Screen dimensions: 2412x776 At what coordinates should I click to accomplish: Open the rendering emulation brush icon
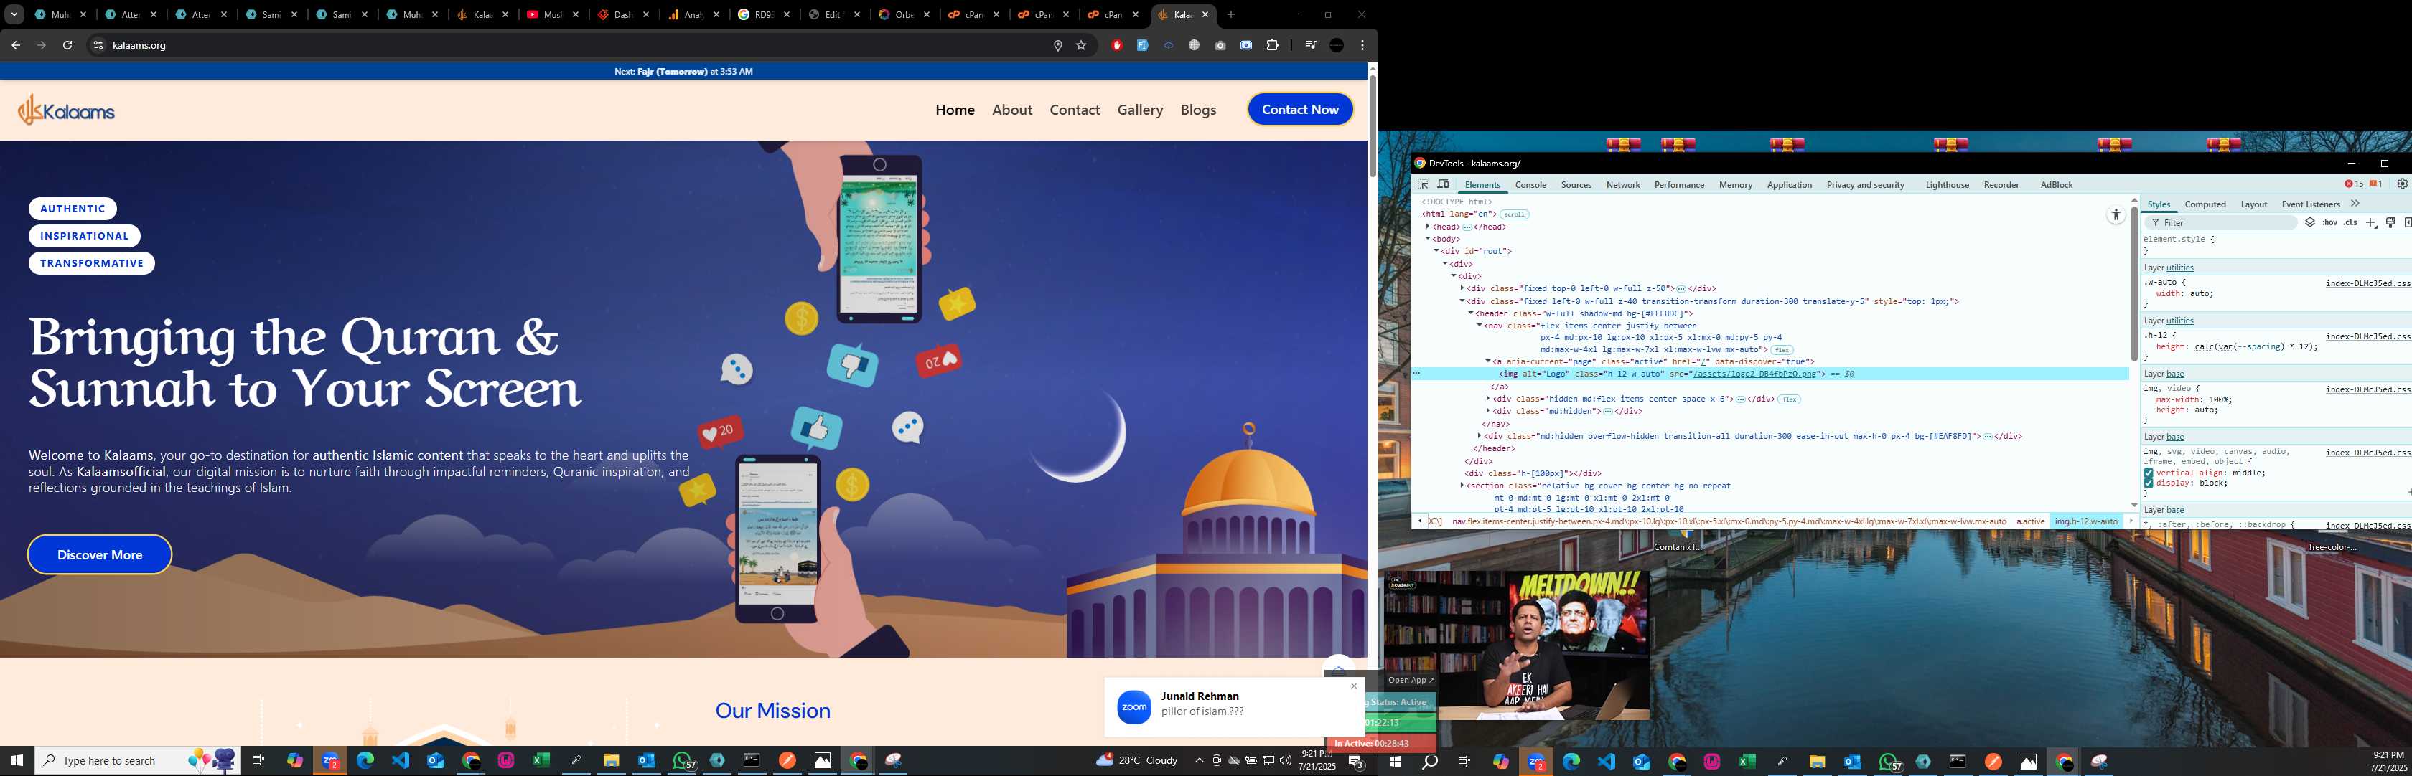[2390, 222]
